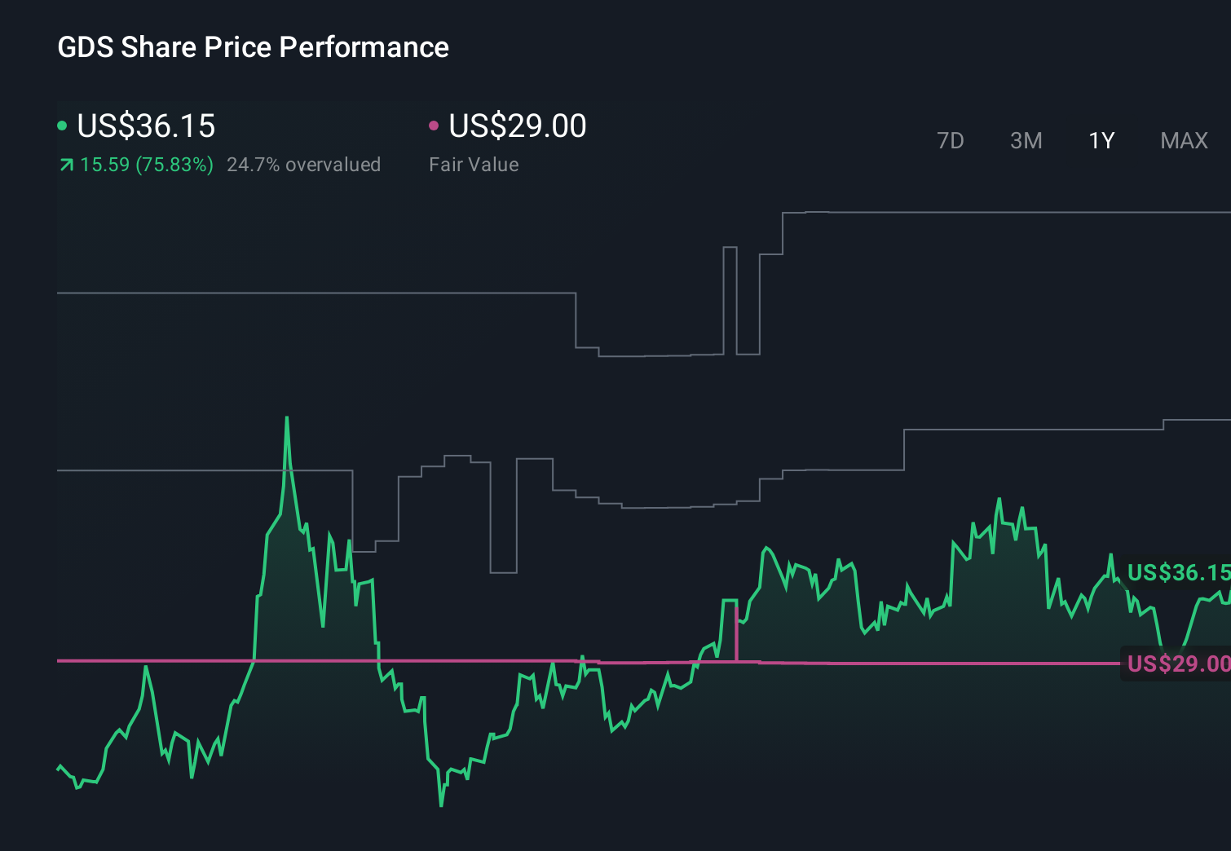1231x851 pixels.
Task: Select the green share price legend dot
Action: pyautogui.click(x=64, y=125)
